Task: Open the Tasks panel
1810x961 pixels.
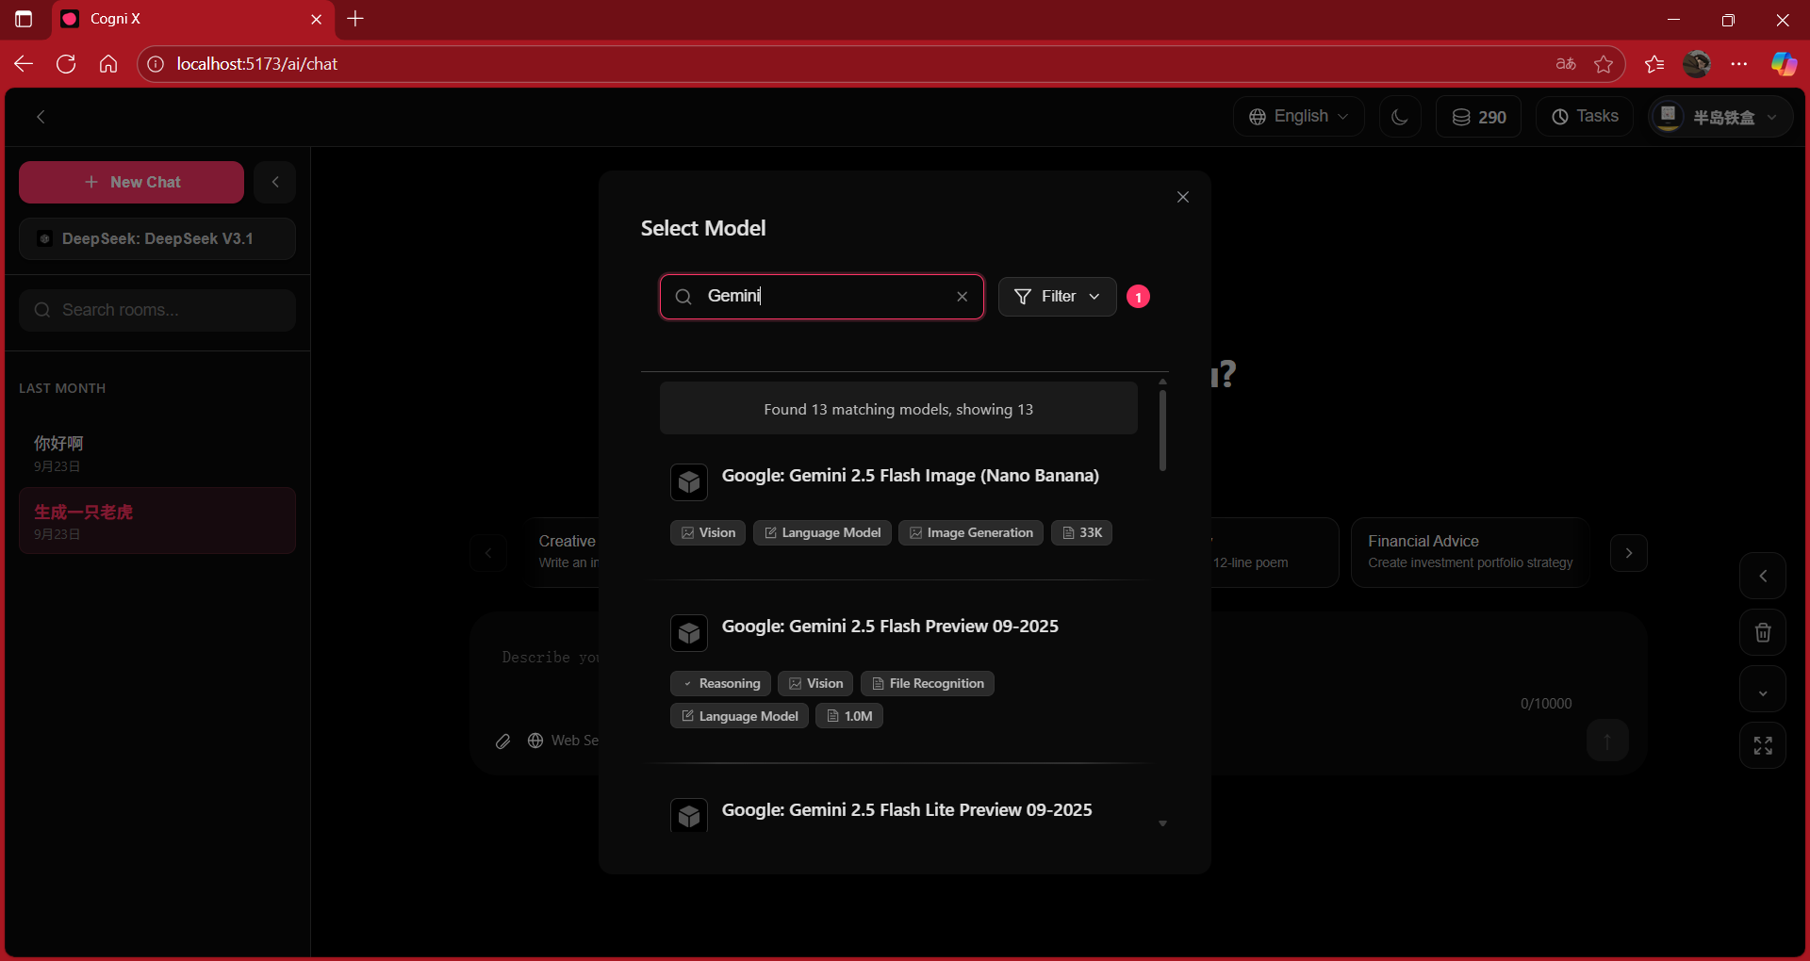Action: (1585, 117)
